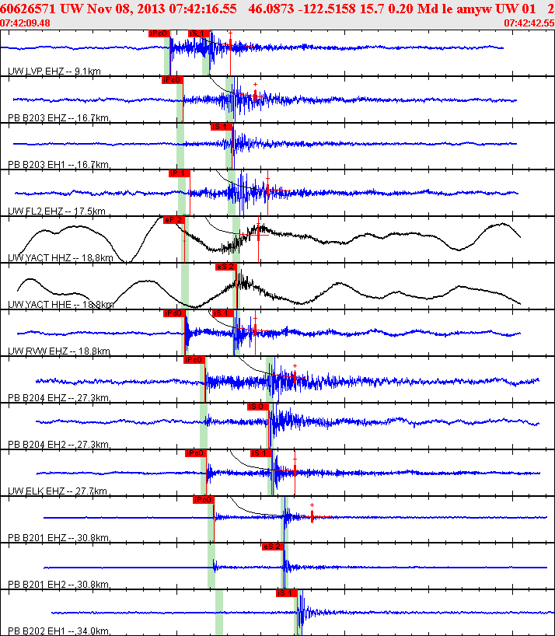The height and width of the screenshot is (636, 555).
Task: Click the red coda end marker on UW FL2 EHZ
Action: click(x=267, y=189)
